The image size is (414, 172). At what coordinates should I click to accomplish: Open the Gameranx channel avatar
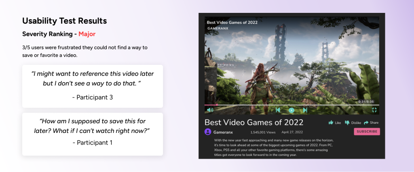pyautogui.click(x=208, y=132)
